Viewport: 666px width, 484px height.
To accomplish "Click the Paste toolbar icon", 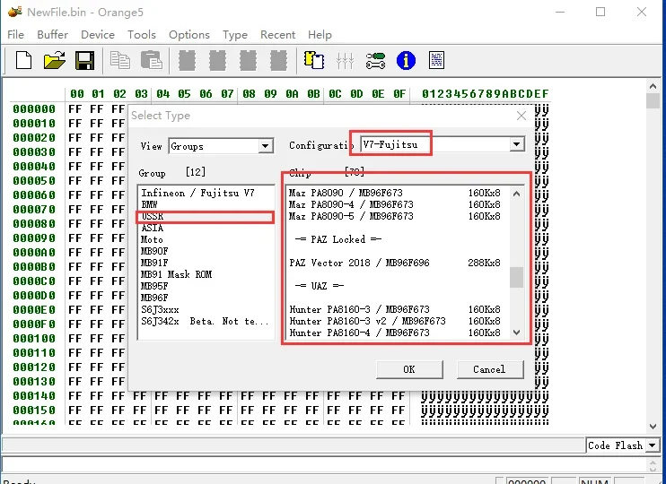I will point(152,60).
